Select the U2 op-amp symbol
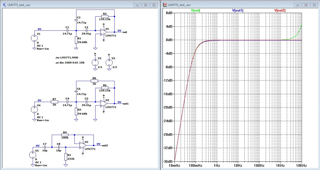Screen dimensions: 320x170 tap(104, 104)
